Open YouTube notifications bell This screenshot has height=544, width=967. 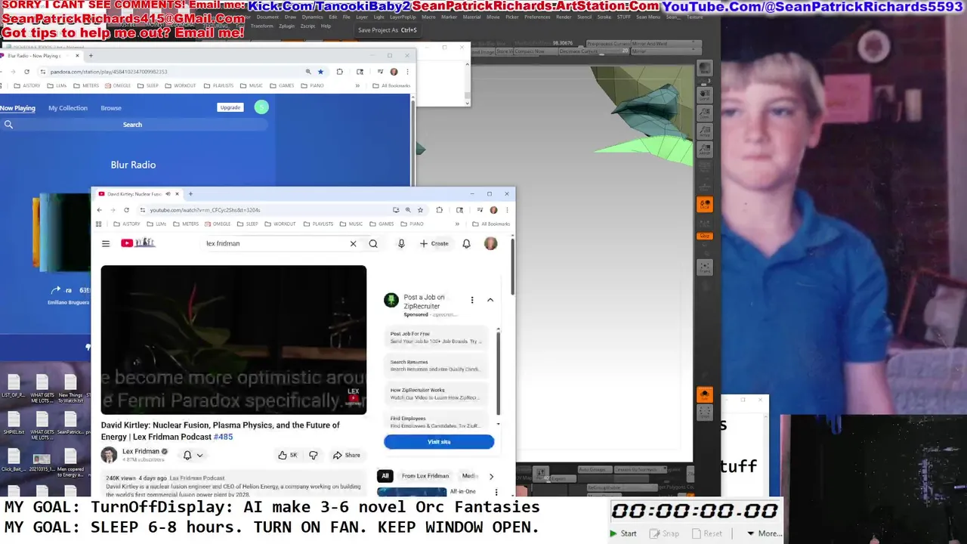466,243
